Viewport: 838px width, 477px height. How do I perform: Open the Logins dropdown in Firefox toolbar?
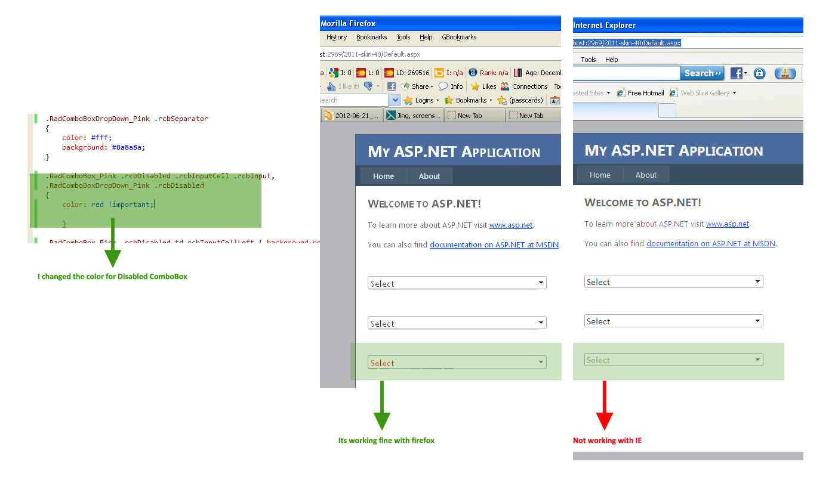click(421, 100)
